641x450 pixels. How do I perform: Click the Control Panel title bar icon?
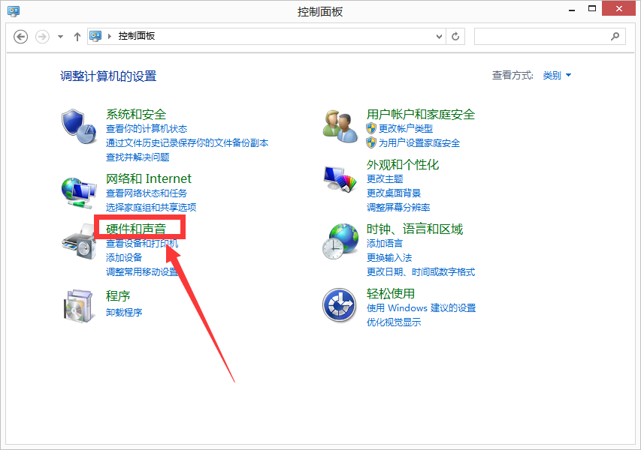pyautogui.click(x=14, y=10)
